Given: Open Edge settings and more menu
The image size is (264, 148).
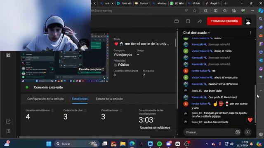Looking at the screenshot, I should [x=252, y=11].
